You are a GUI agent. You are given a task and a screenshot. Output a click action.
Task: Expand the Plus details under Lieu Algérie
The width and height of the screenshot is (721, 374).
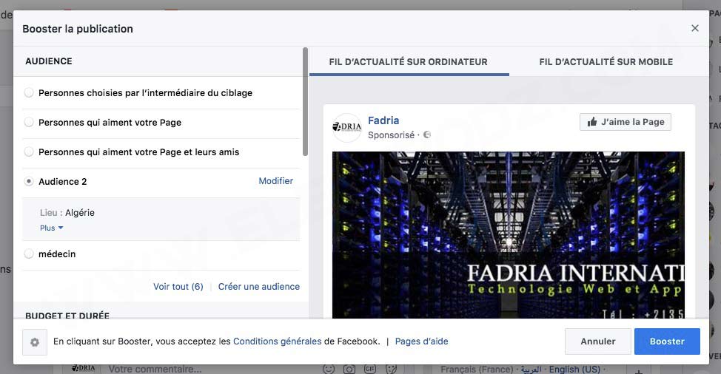coord(52,228)
